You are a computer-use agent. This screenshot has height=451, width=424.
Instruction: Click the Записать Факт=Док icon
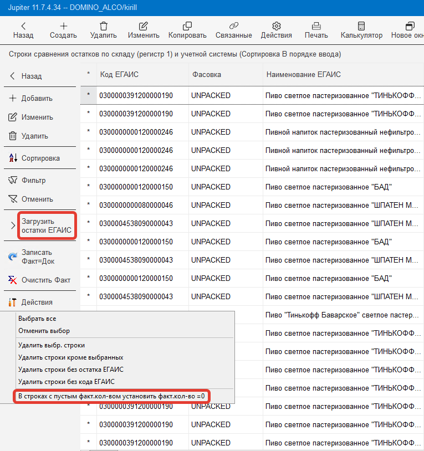(13, 257)
